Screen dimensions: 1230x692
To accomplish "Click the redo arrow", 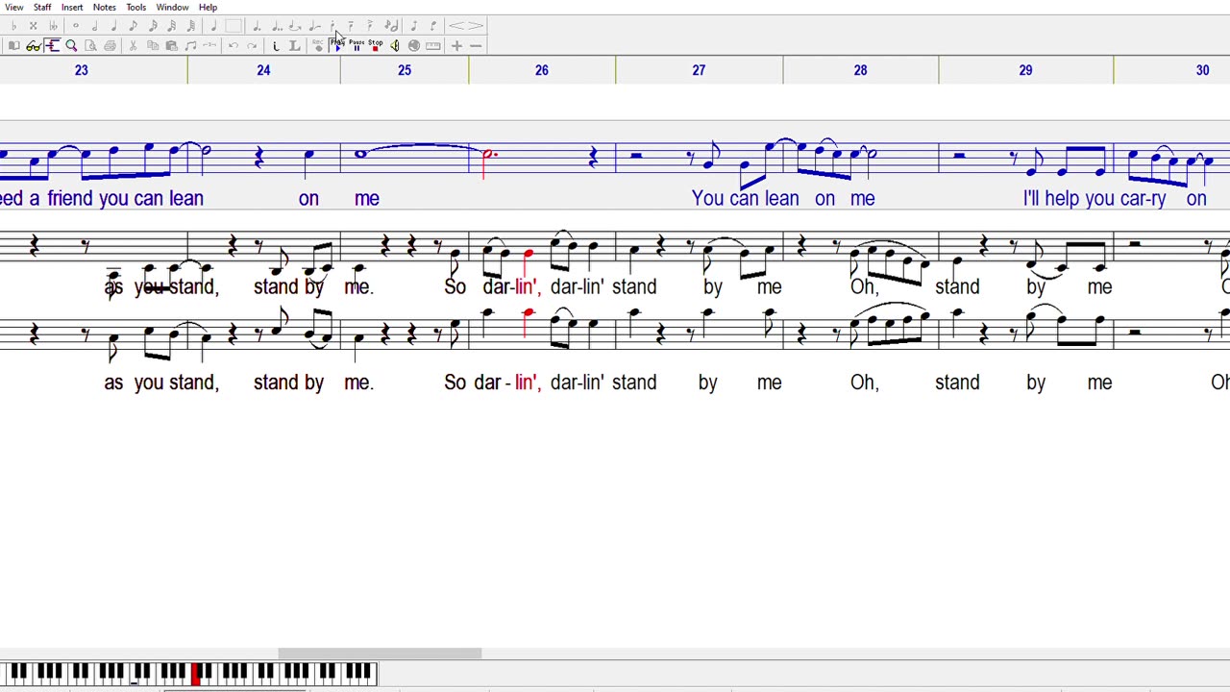I will click(x=252, y=45).
